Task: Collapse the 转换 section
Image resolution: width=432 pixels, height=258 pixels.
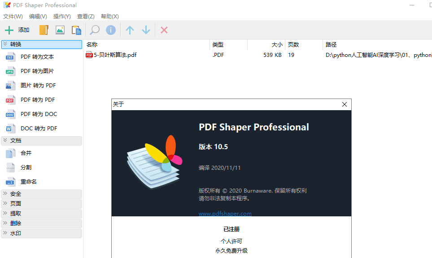Action: pos(42,44)
